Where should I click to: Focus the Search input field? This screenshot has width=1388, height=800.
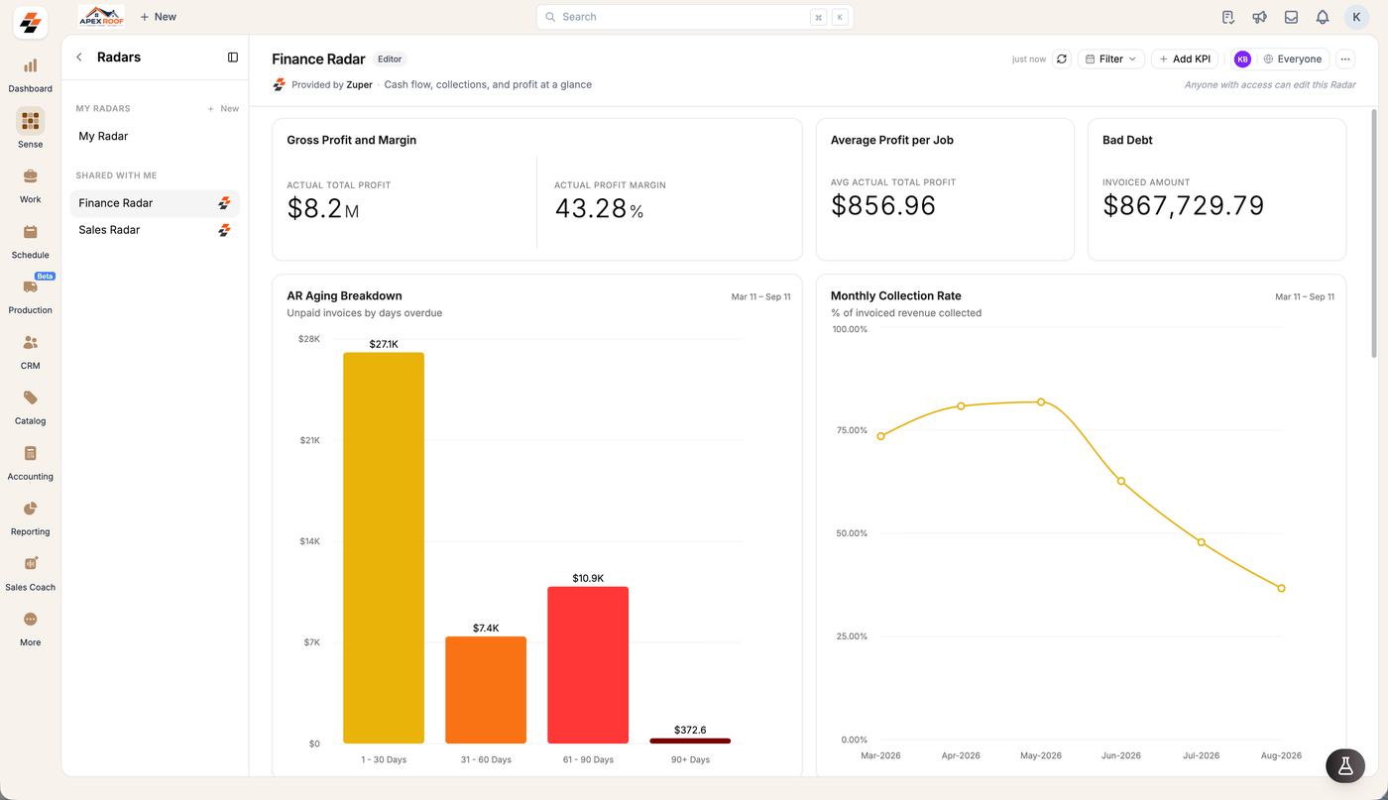tap(694, 17)
